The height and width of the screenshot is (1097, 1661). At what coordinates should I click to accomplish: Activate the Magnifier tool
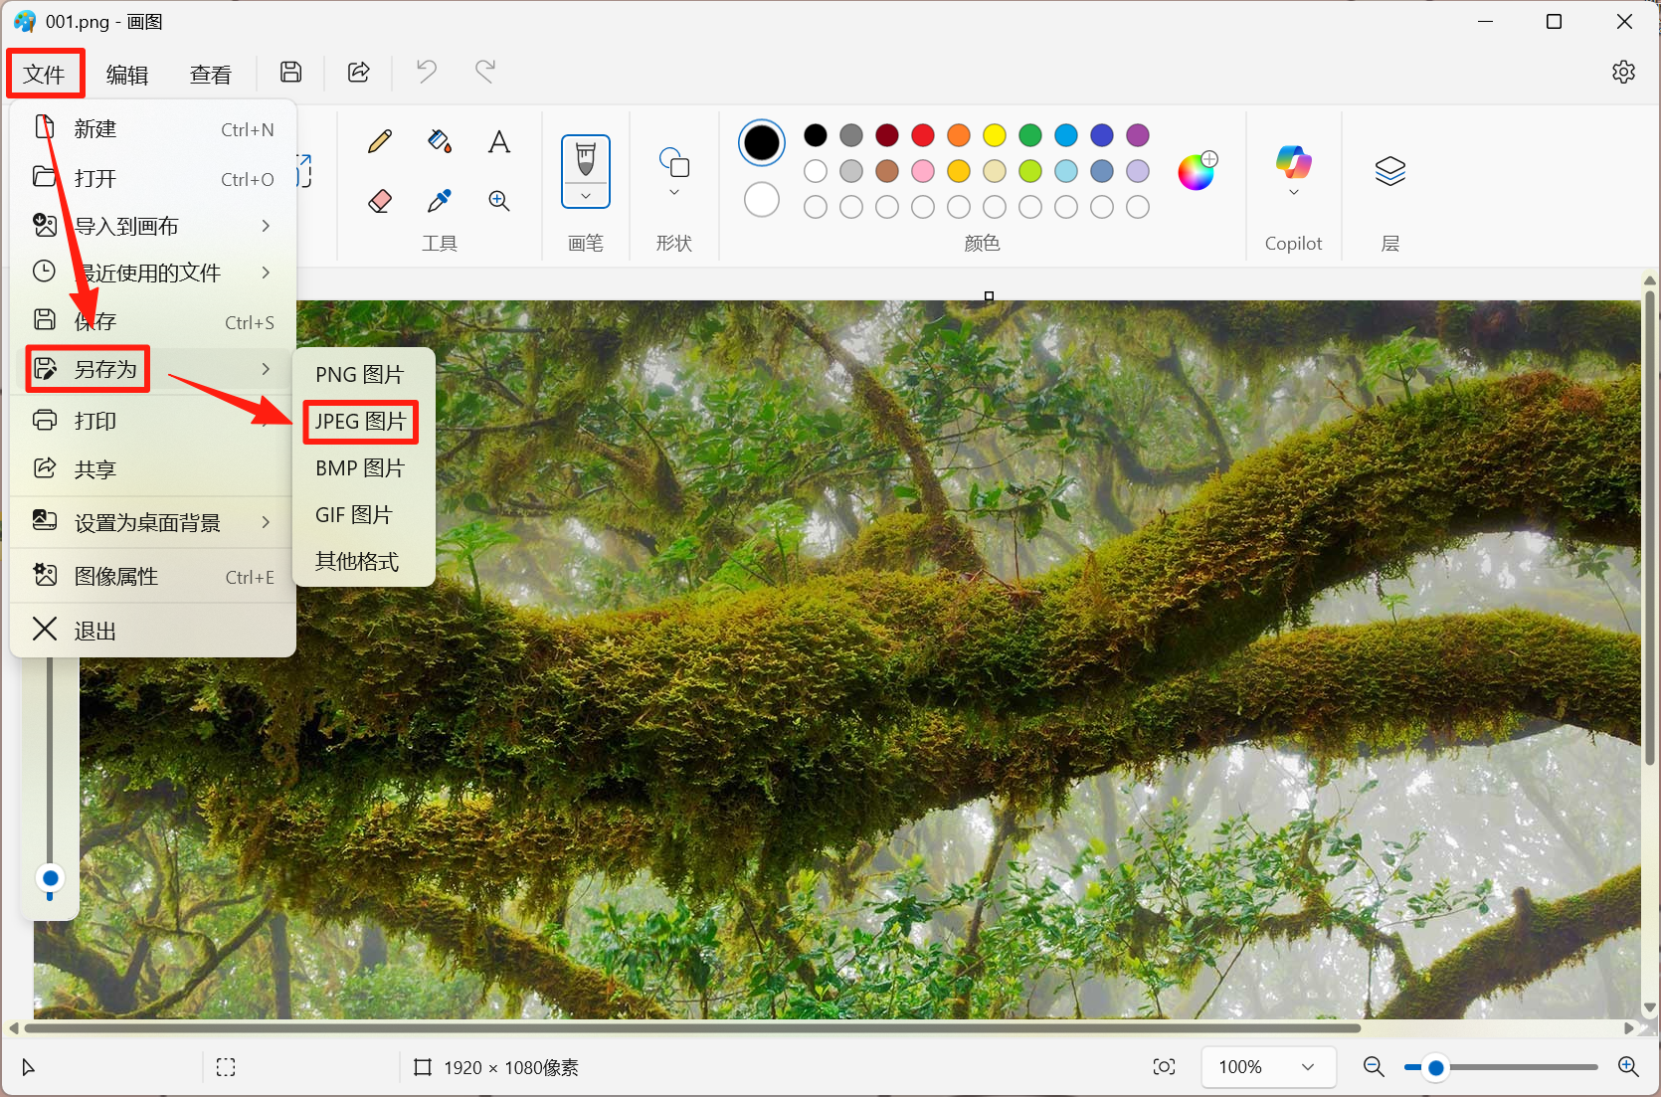click(x=499, y=201)
